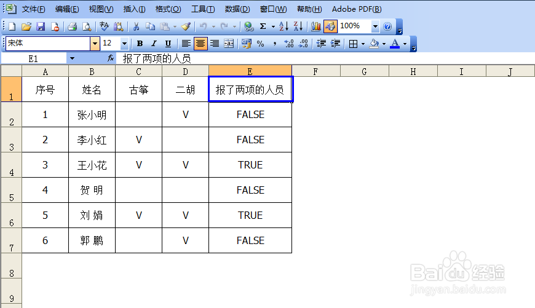Open Microsoft Excel Help
535x308 pixels.
(x=387, y=26)
